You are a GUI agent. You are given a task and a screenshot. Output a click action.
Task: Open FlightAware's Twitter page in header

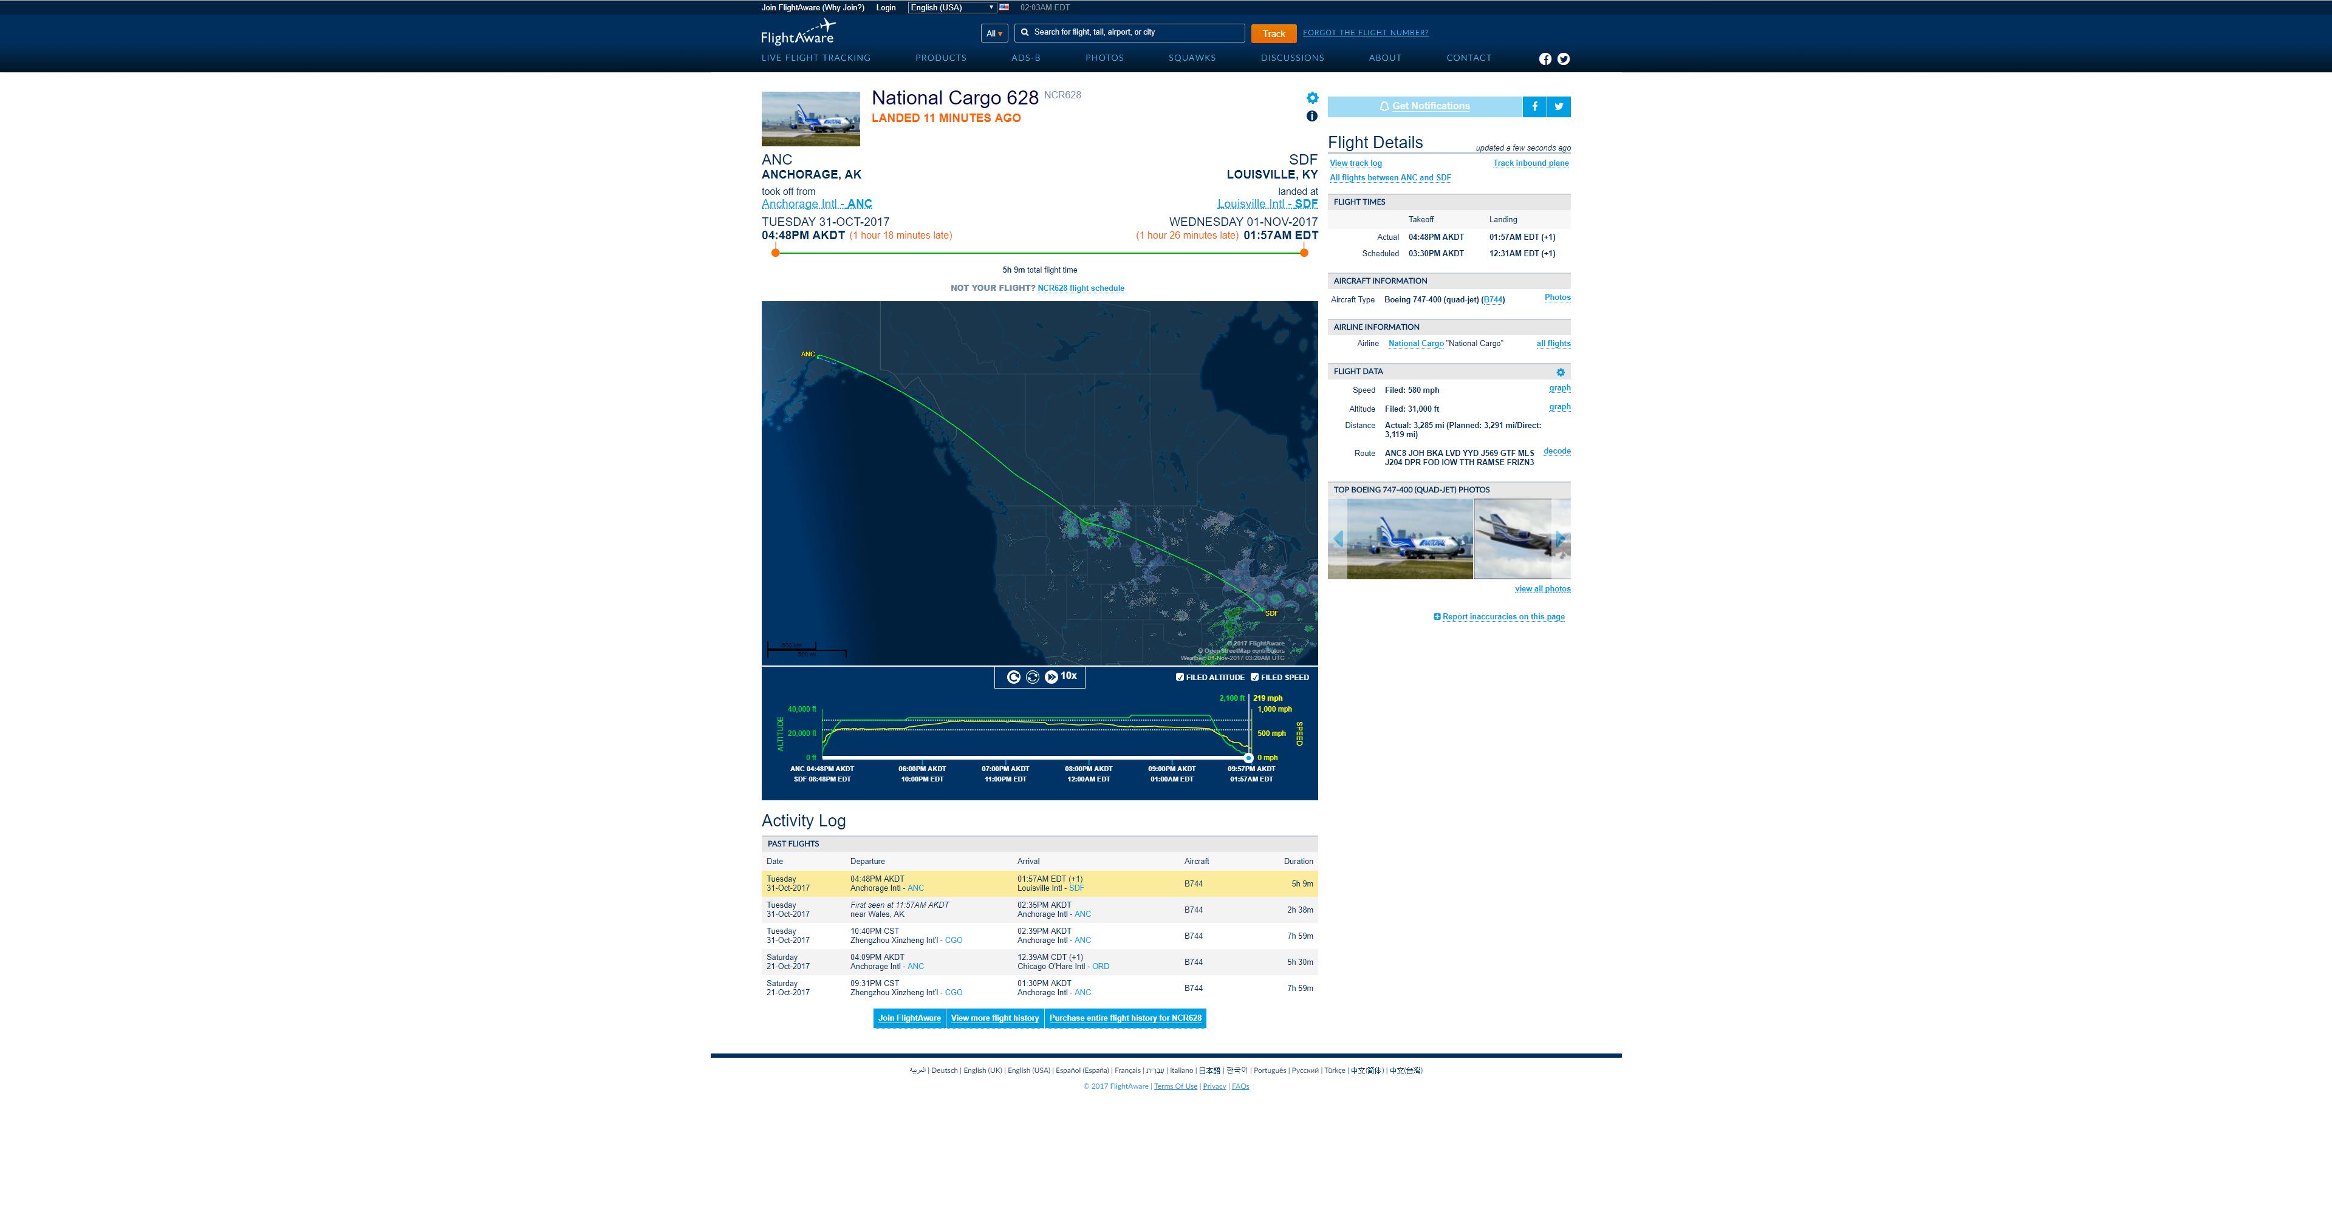click(x=1564, y=59)
